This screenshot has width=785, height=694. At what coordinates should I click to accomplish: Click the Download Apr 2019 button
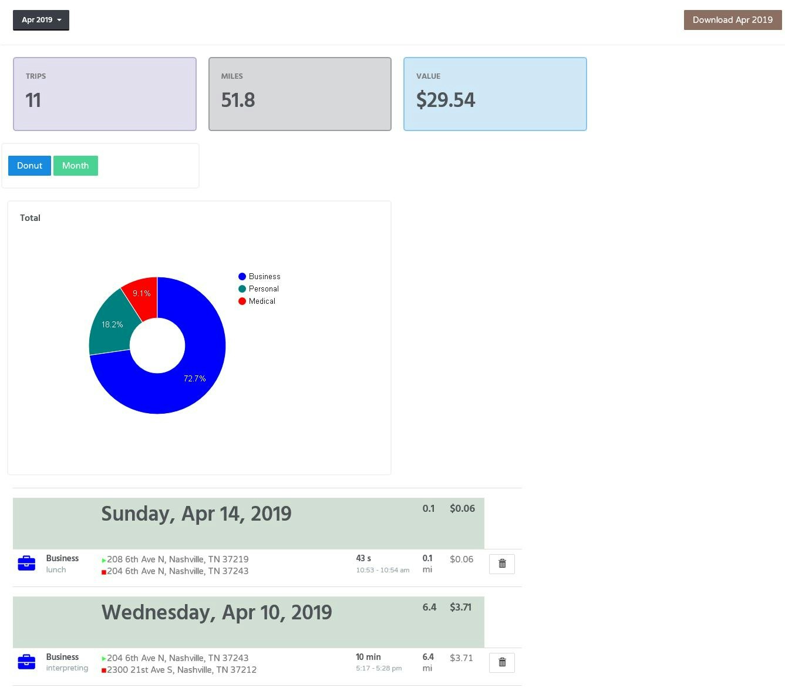(732, 19)
